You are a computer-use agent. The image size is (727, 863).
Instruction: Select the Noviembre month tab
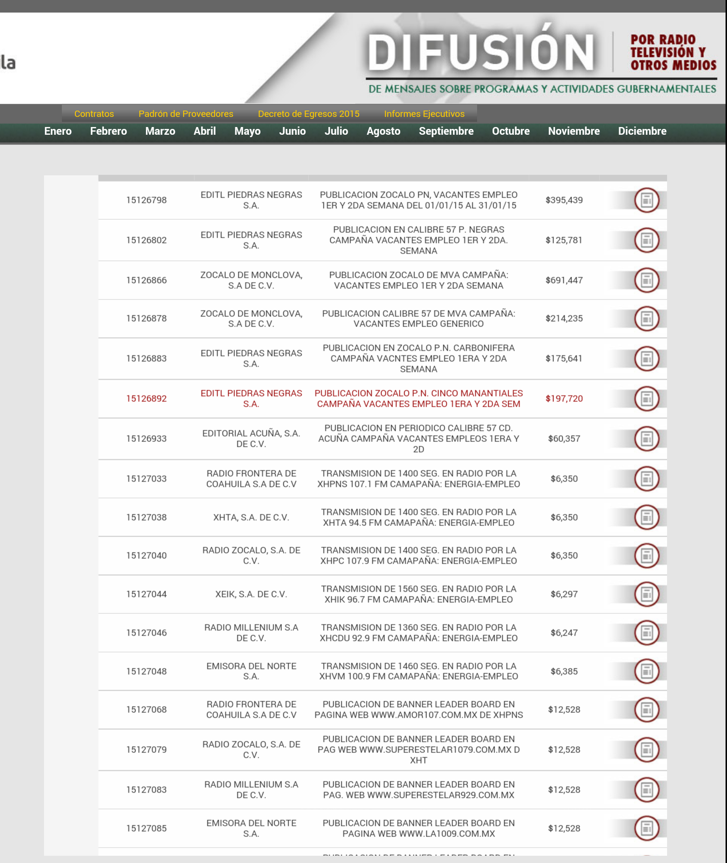click(574, 131)
